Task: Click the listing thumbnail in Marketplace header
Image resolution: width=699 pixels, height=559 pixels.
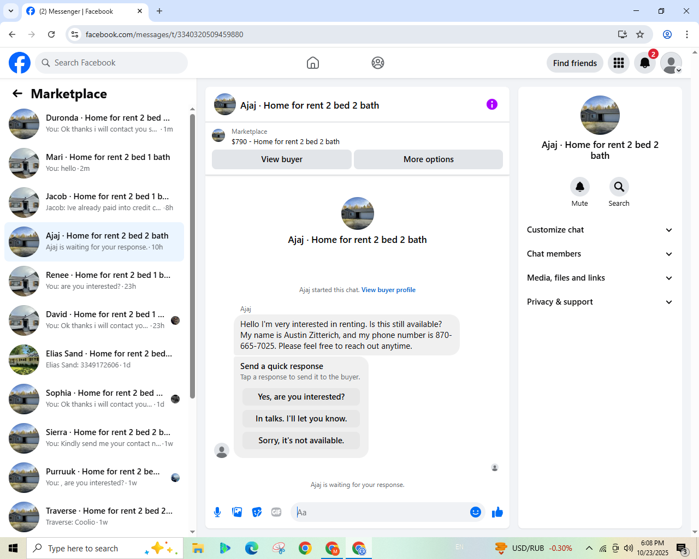Action: pyautogui.click(x=218, y=135)
